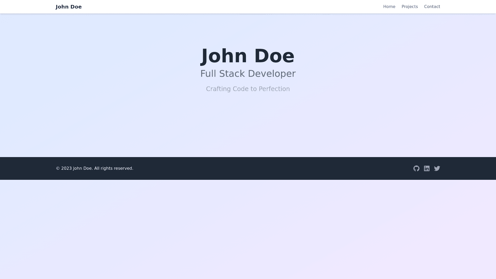This screenshot has width=496, height=279.
Task: Click the word Doe in hero heading
Action: point(274,56)
